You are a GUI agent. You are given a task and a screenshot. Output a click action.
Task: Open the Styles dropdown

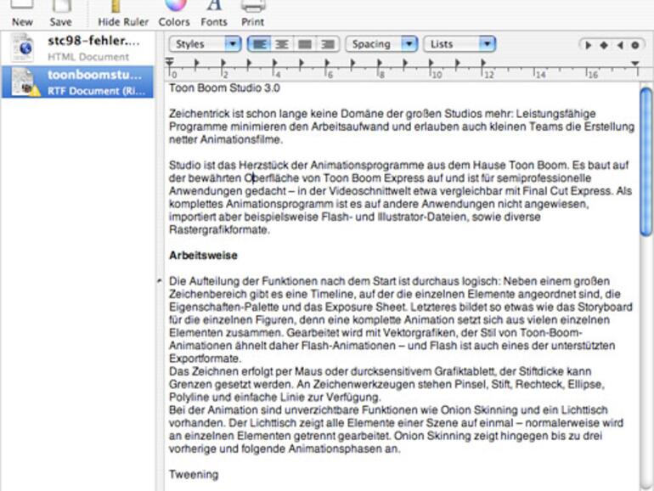coord(206,44)
